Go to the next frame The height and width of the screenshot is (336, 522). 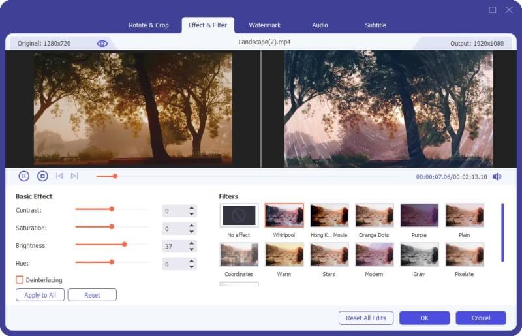tap(74, 176)
